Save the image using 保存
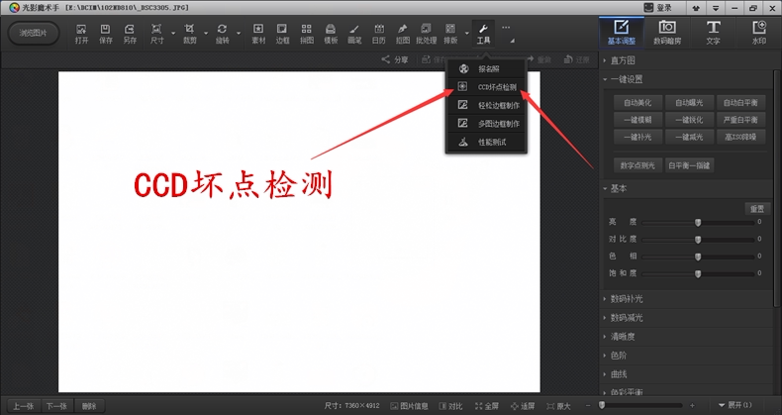The width and height of the screenshot is (782, 415). [105, 34]
